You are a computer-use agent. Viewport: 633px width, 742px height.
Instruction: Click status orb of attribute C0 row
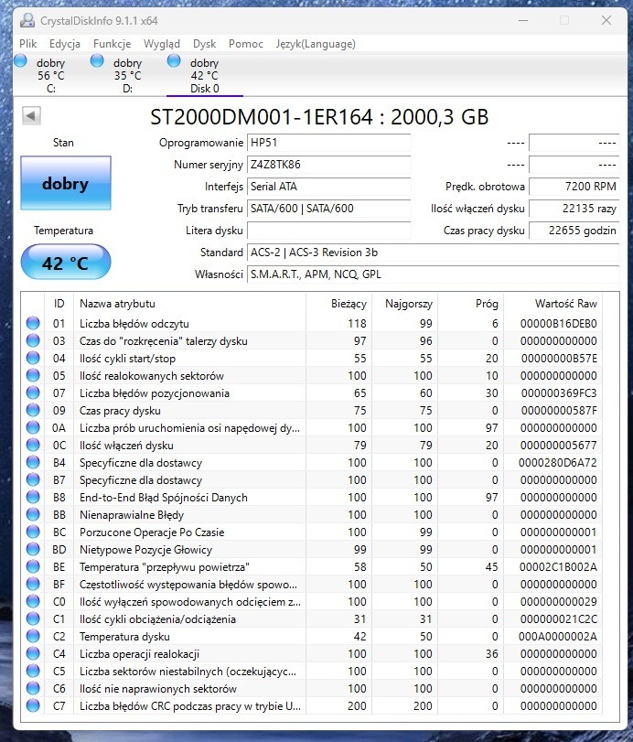click(33, 601)
